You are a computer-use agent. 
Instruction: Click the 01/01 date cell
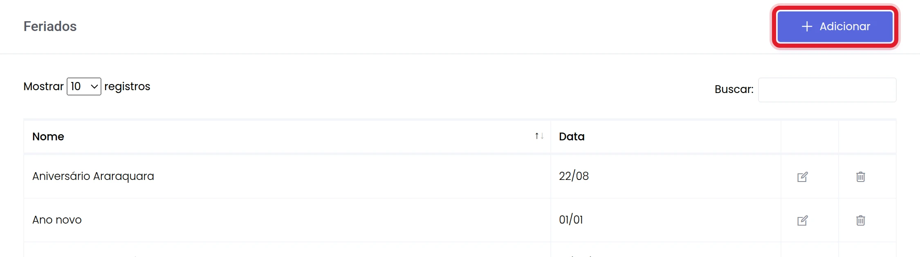[666, 220]
